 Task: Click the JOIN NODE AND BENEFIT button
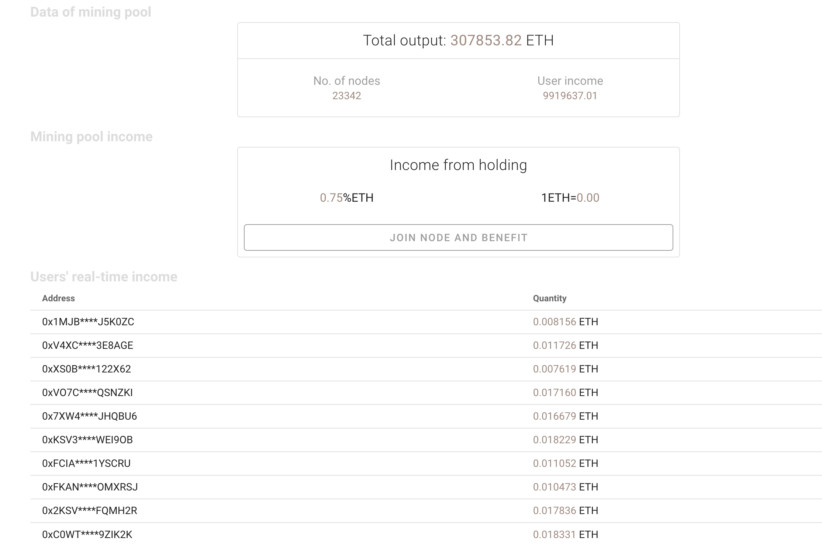pos(458,237)
